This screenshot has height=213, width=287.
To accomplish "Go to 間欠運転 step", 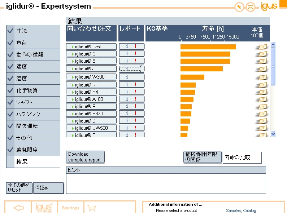I will pos(33,126).
